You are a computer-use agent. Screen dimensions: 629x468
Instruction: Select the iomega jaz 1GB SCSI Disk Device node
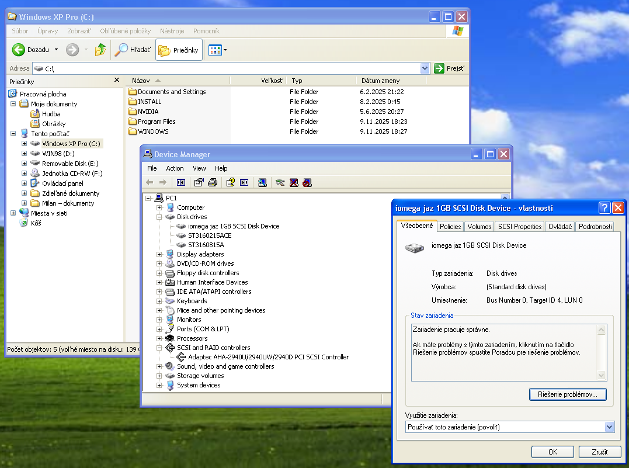click(234, 226)
